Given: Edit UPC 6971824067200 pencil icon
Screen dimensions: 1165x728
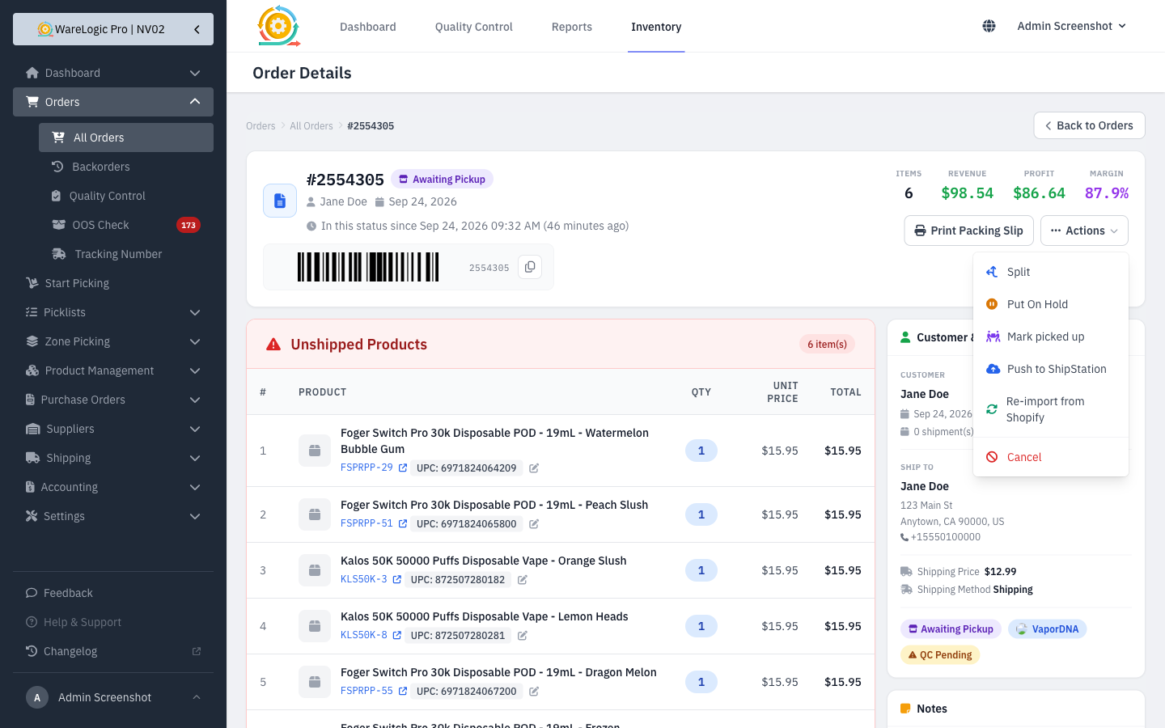Looking at the screenshot, I should (534, 691).
